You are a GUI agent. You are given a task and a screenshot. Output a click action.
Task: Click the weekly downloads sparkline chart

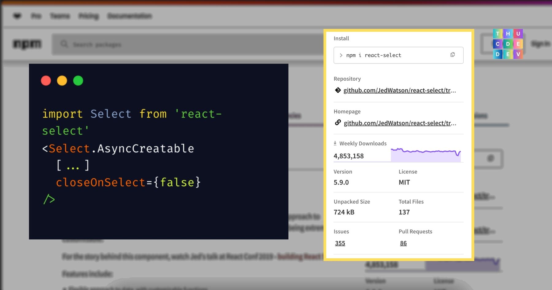coord(426,155)
